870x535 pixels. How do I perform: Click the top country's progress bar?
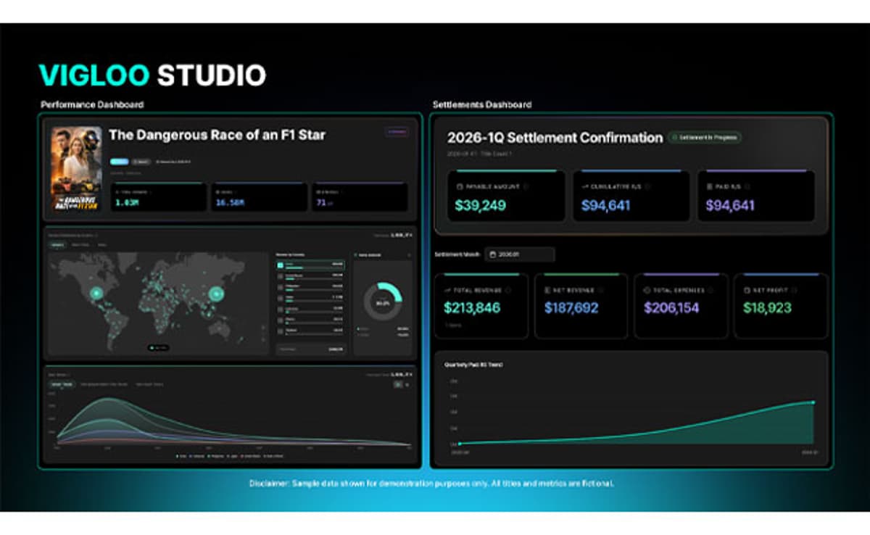pos(295,267)
